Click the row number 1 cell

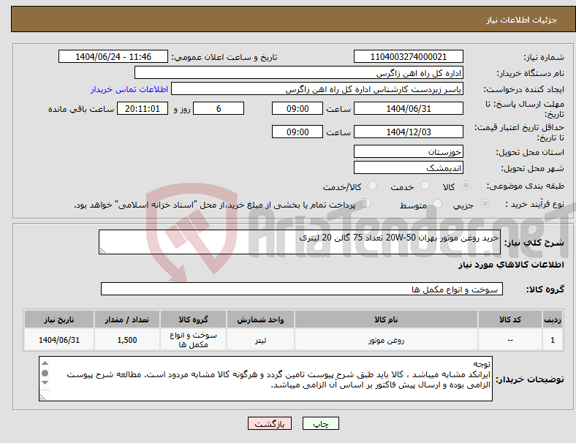pyautogui.click(x=553, y=340)
